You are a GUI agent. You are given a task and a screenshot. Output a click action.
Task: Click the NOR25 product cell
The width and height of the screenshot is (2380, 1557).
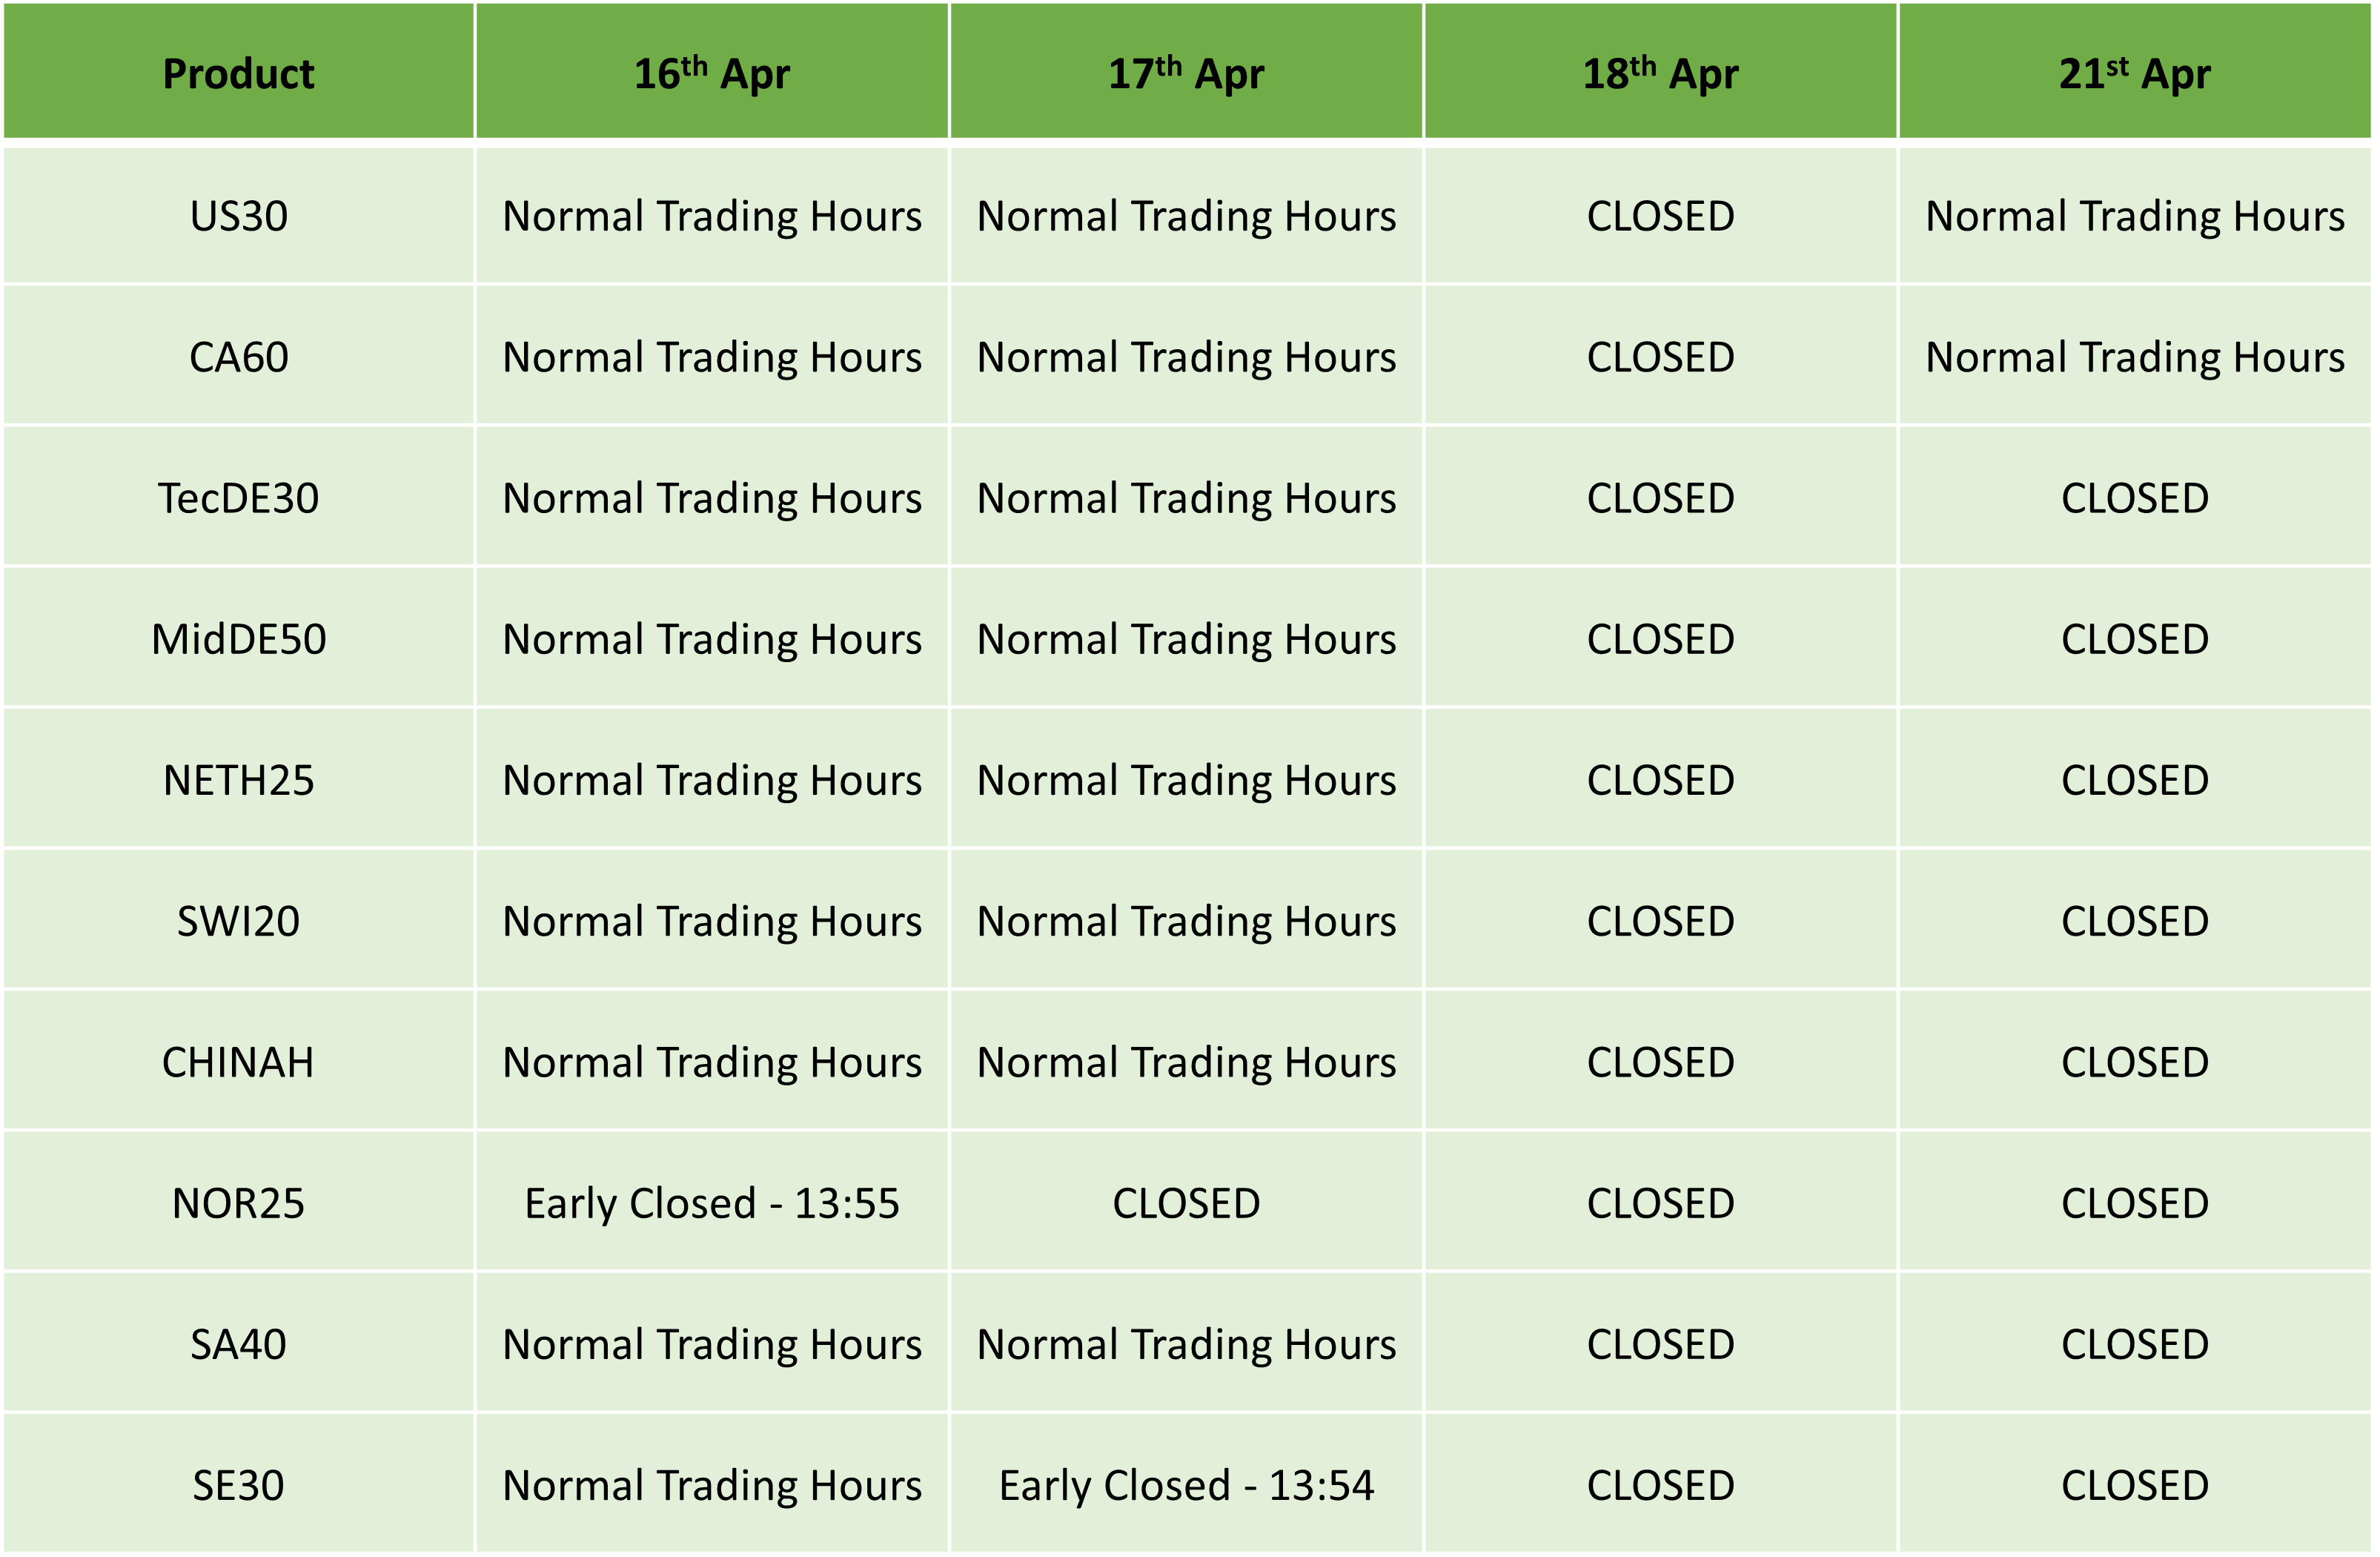(x=238, y=1203)
